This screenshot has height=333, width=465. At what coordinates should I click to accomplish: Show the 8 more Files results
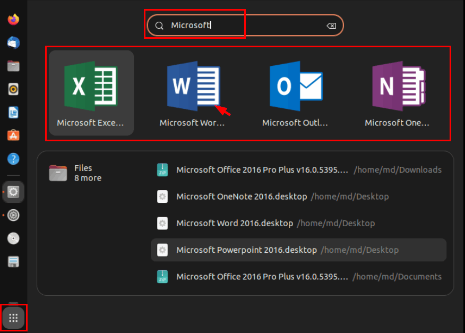(75, 173)
